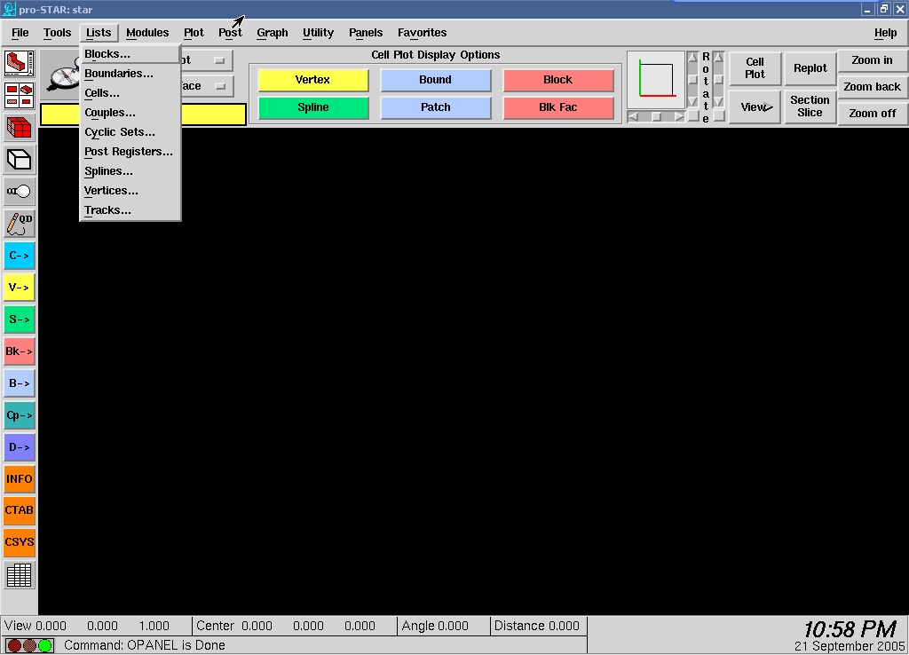Image resolution: width=909 pixels, height=655 pixels.
Task: Open the Utility menu
Action: coord(319,33)
